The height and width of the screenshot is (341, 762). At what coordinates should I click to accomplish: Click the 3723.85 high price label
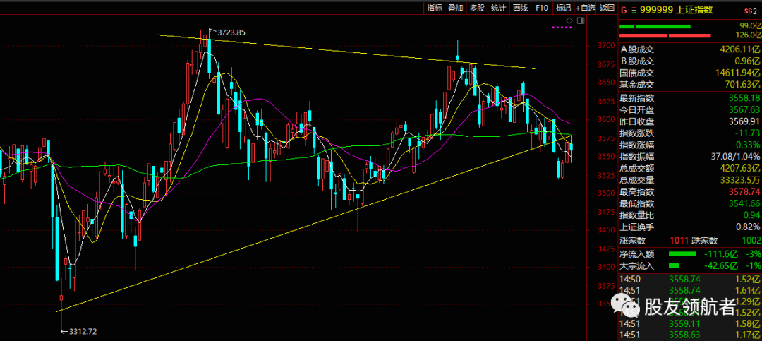[231, 32]
